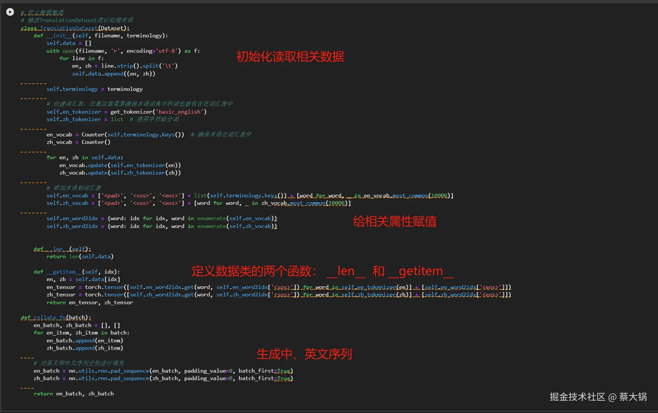Click the class TranslationDataset definition line
658x413 pixels.
click(x=75, y=28)
